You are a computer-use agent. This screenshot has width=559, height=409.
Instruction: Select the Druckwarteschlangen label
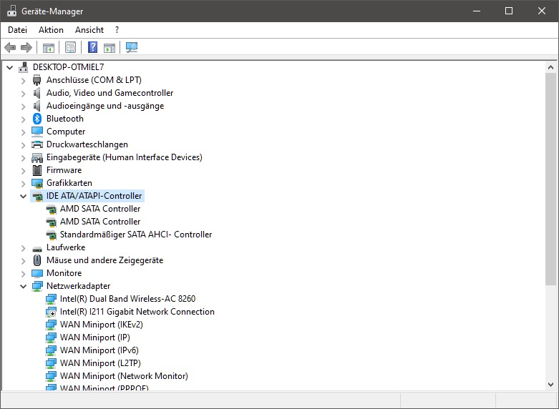pos(87,144)
